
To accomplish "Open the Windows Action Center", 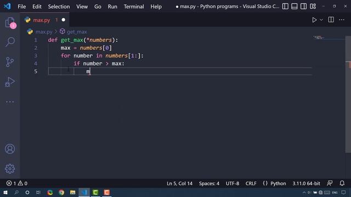I will click(344, 193).
